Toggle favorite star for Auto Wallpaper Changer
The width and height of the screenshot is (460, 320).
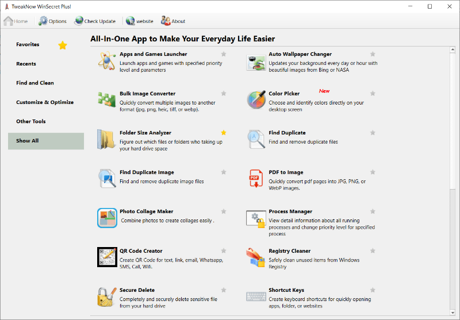[373, 54]
